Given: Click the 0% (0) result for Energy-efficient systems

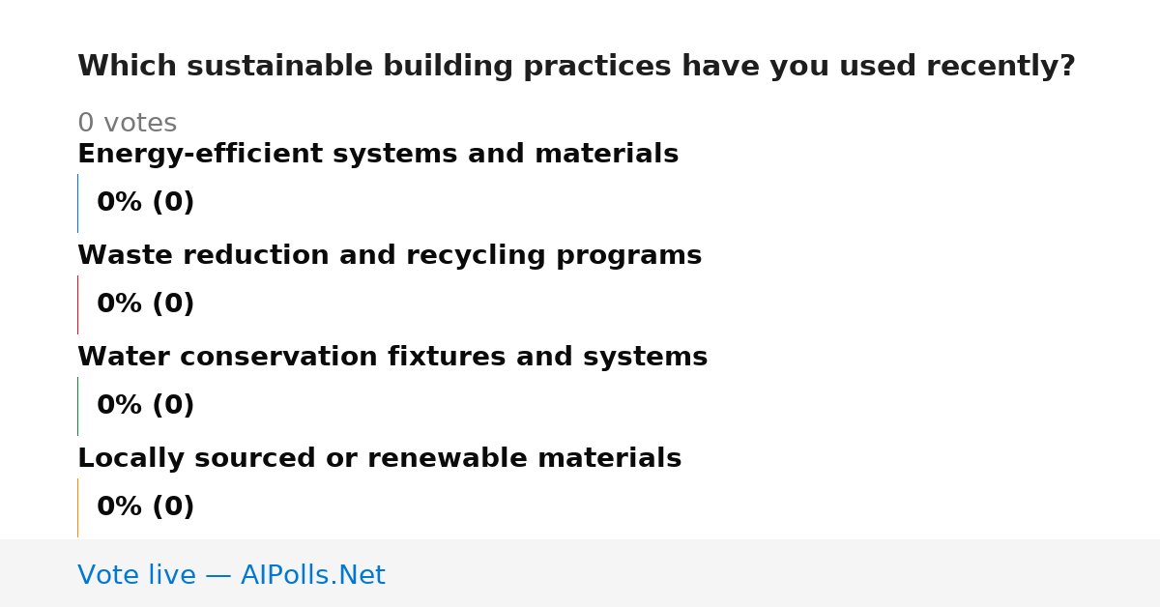Looking at the screenshot, I should [x=145, y=203].
